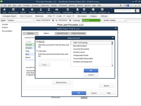
Task: Click the Revert button
Action: (x=107, y=86)
